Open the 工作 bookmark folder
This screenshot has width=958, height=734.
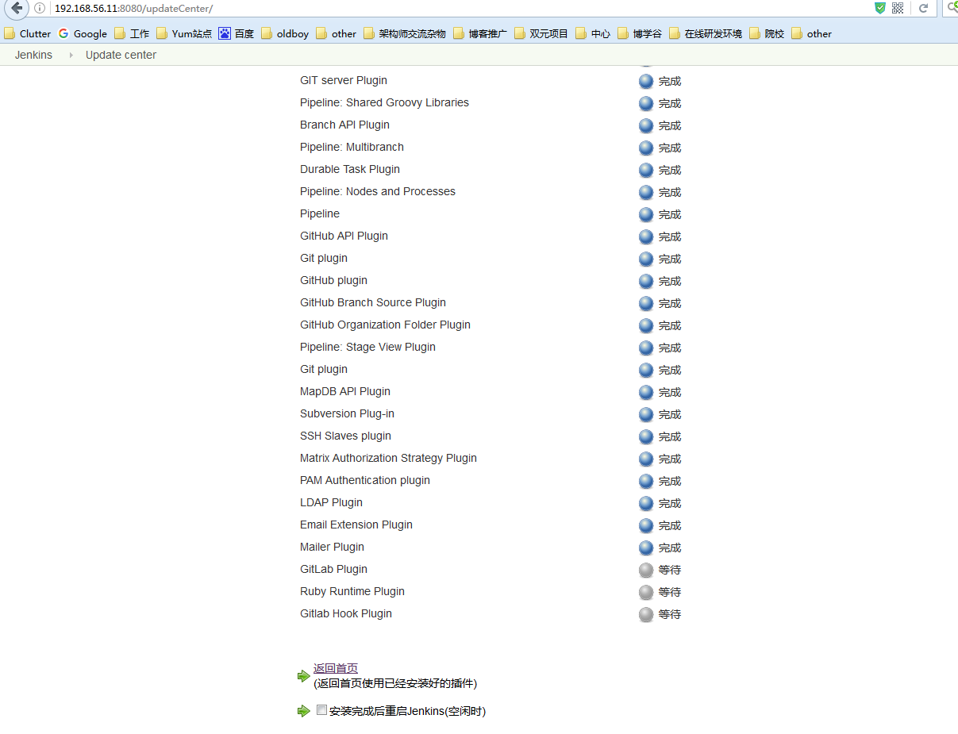(x=132, y=33)
